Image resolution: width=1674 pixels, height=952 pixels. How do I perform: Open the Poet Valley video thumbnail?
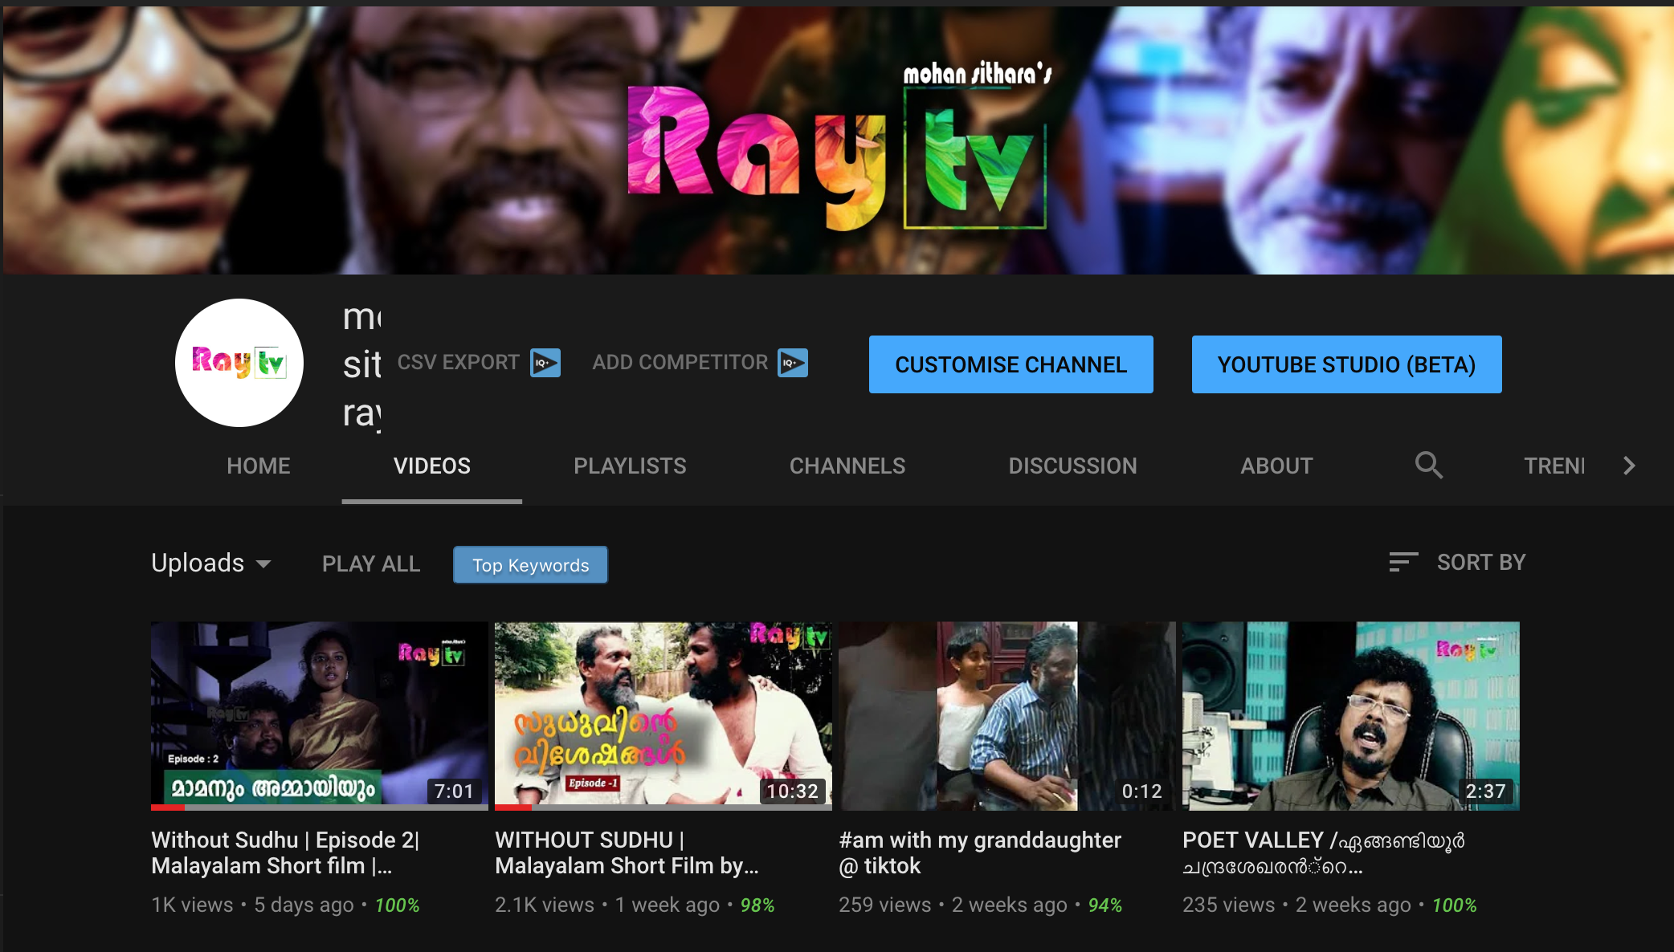[x=1350, y=715]
